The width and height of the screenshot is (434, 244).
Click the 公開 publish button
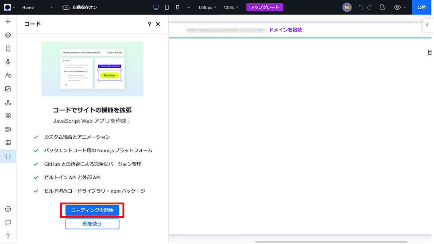(421, 8)
